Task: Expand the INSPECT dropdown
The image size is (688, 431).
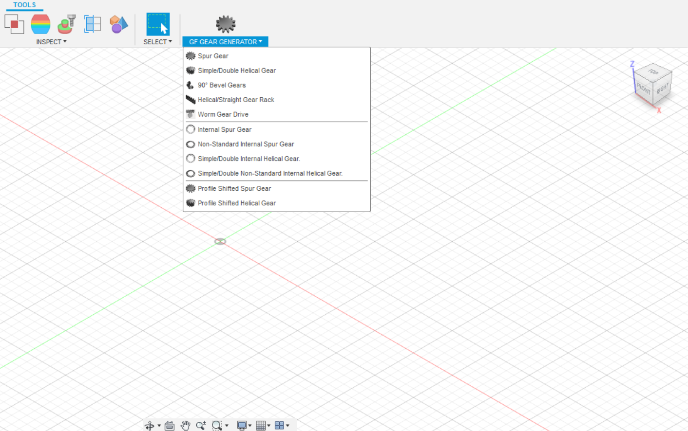Action: [x=51, y=42]
